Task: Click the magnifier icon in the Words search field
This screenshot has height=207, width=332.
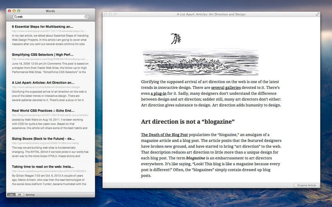Action: coord(15,17)
